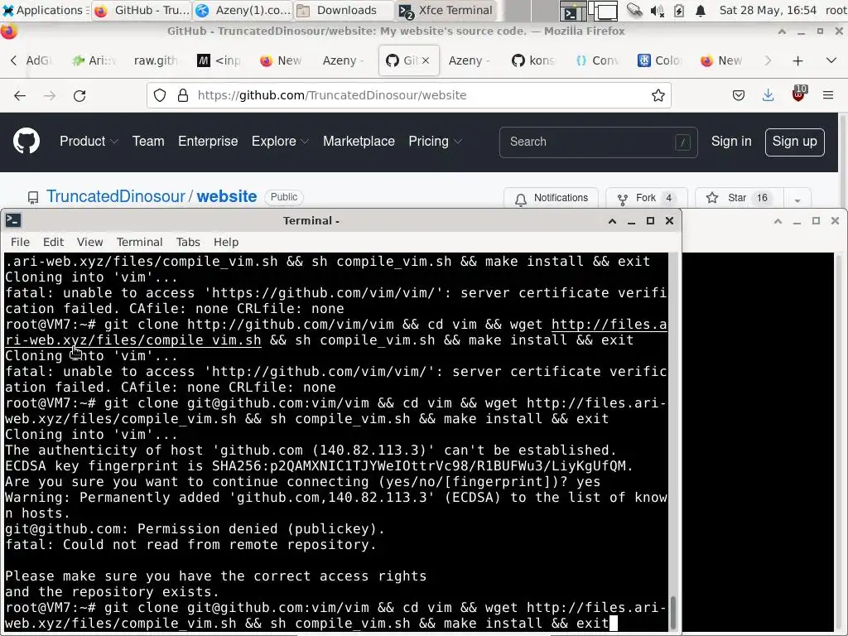Open the Terminal File menu

[x=20, y=242]
